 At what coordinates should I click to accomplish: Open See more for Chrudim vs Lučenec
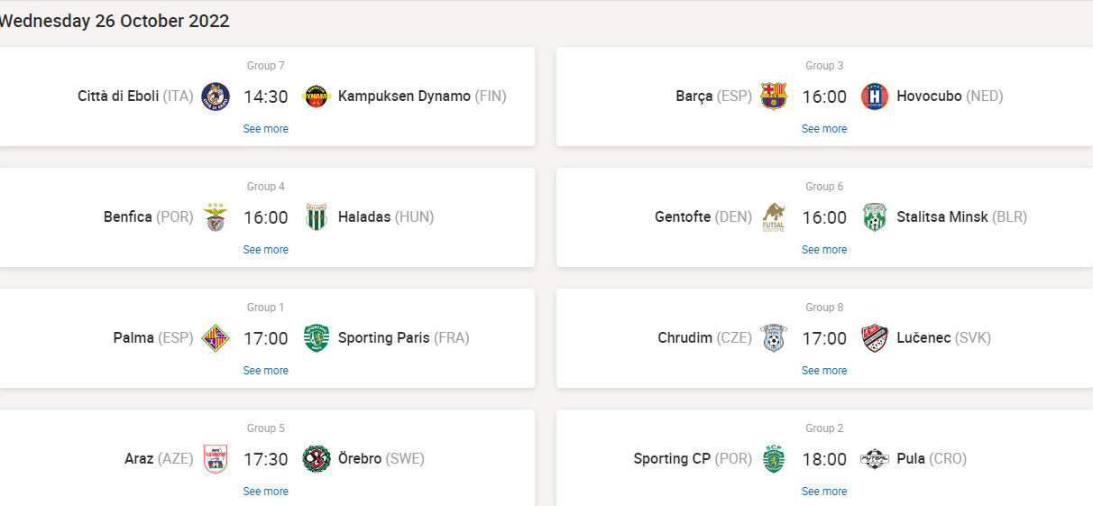[x=824, y=371]
